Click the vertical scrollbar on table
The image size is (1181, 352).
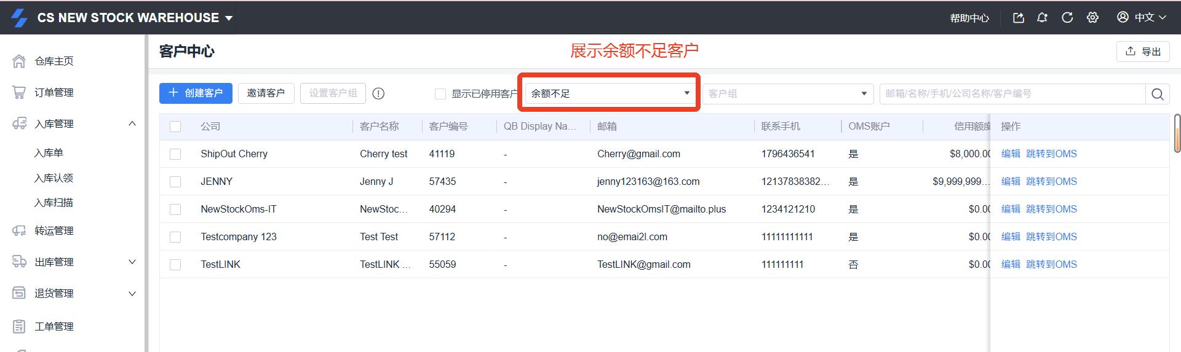click(1177, 133)
